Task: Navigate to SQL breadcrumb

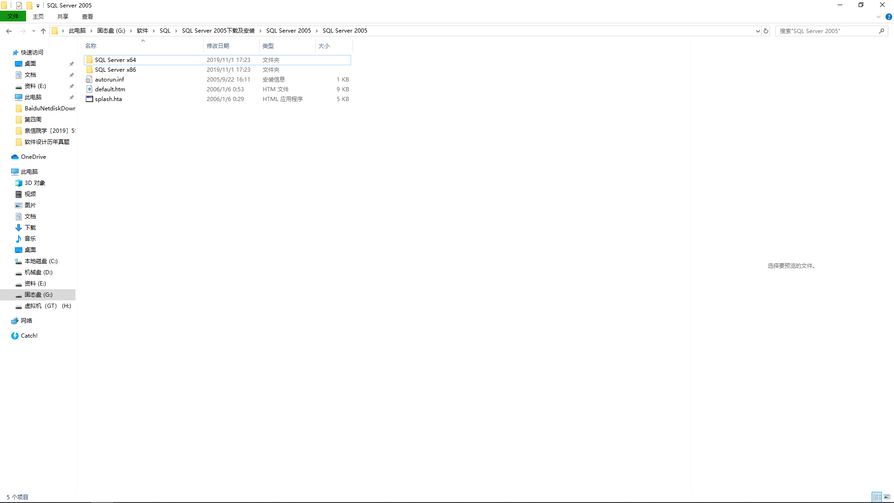Action: (165, 31)
